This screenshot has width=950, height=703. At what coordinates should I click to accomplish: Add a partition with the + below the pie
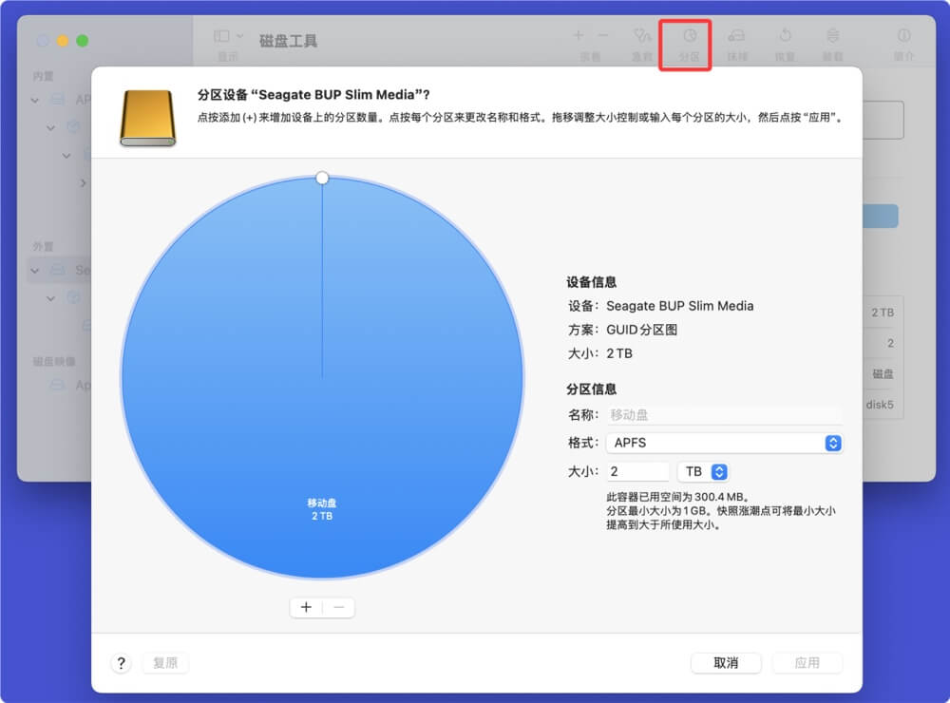click(306, 607)
